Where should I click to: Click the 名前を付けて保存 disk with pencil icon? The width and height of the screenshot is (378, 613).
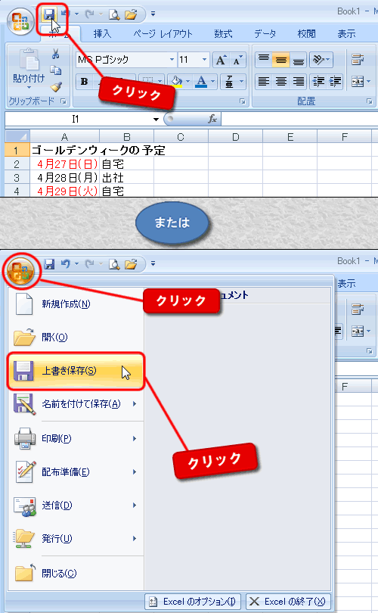25,404
